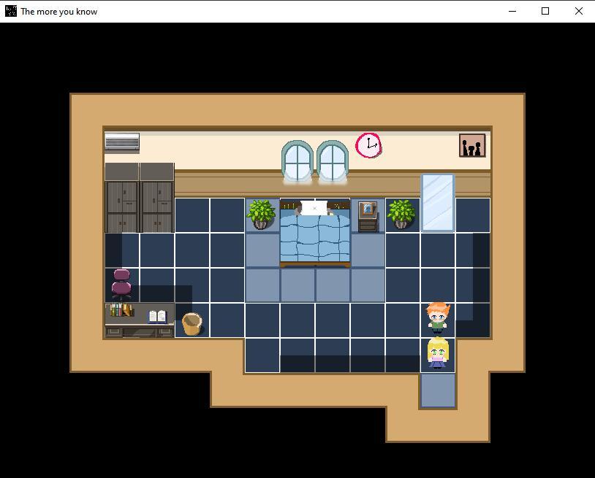Click the standing mirror

click(x=438, y=202)
